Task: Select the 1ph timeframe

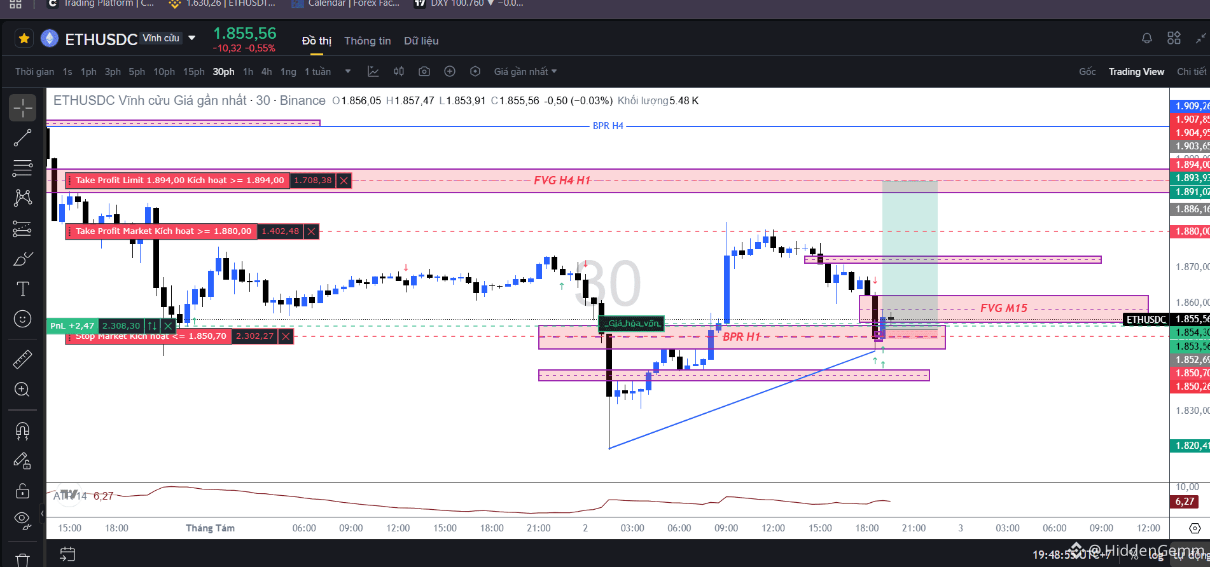Action: [x=88, y=72]
